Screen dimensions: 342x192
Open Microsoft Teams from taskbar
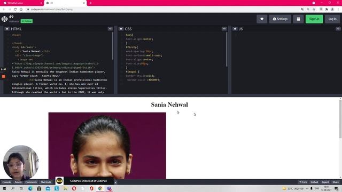(x=109, y=188)
